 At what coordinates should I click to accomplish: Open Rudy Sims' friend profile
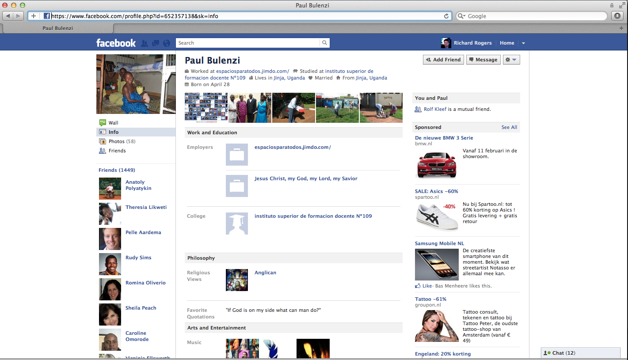[138, 258]
